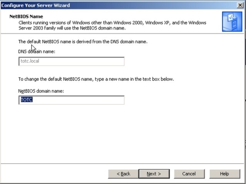Close the Configure Your Server Wizard window
This screenshot has height=184, width=246.
240,5
